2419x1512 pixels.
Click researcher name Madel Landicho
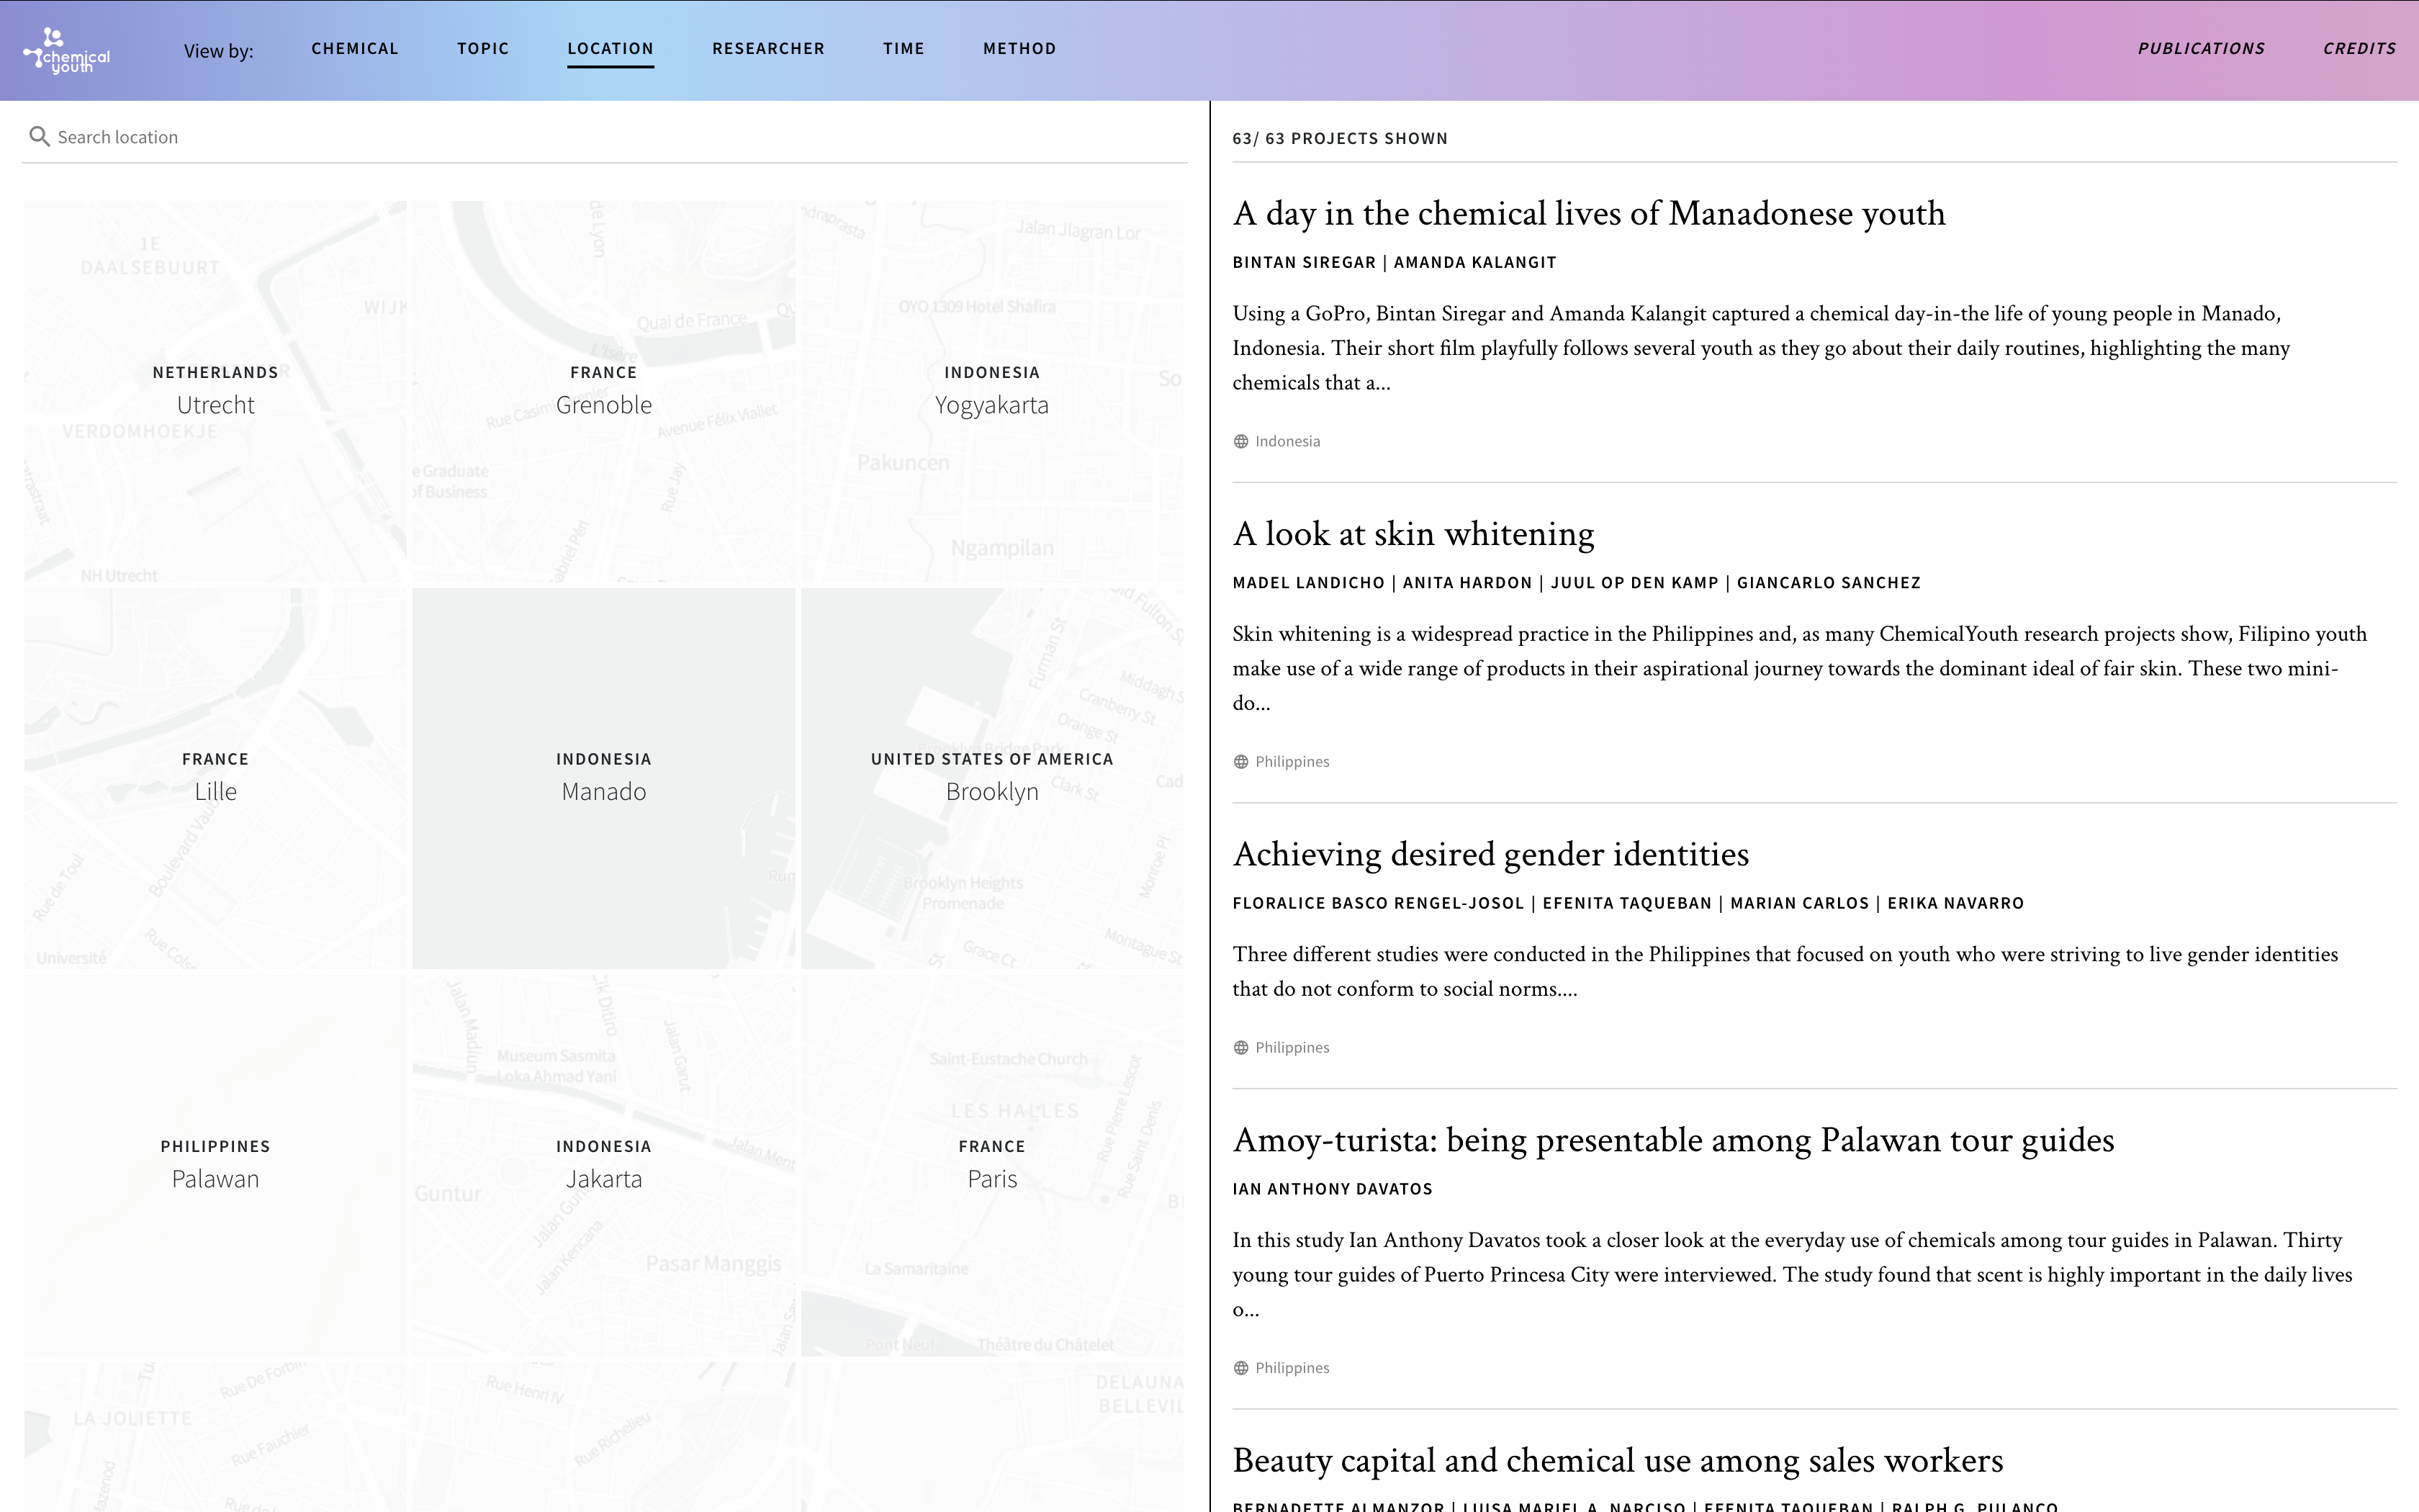(x=1308, y=582)
